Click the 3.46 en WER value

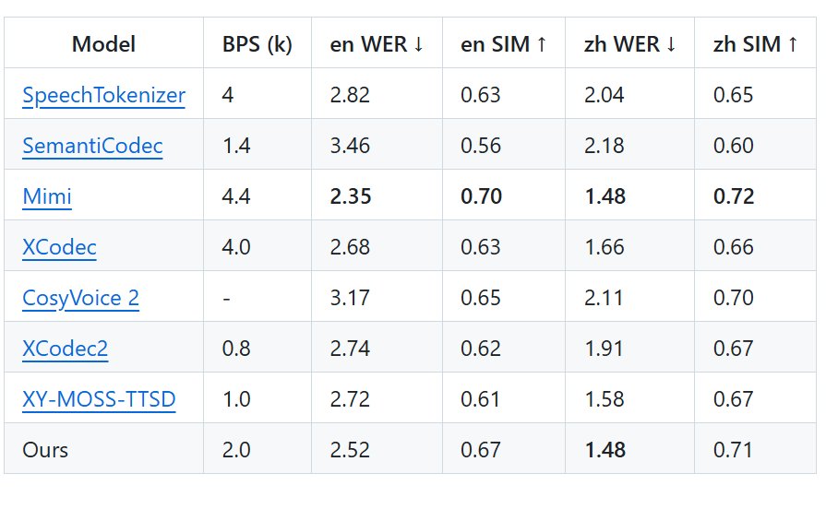pyautogui.click(x=351, y=146)
